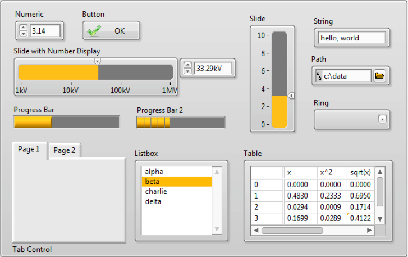This screenshot has height=257, width=408.
Task: Click the horizontal slide thumb marker
Action: (x=98, y=61)
